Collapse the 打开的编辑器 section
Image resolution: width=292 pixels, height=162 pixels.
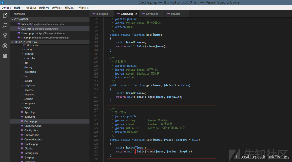pyautogui.click(x=50, y=19)
